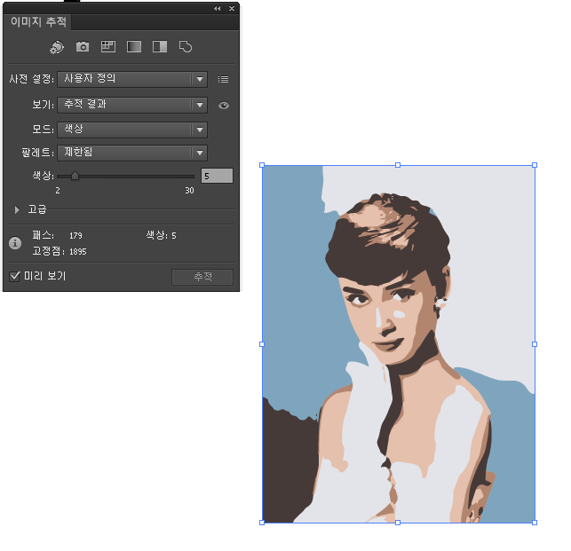Click the 패스: 179 text
The width and height of the screenshot is (571, 551).
[x=57, y=235]
